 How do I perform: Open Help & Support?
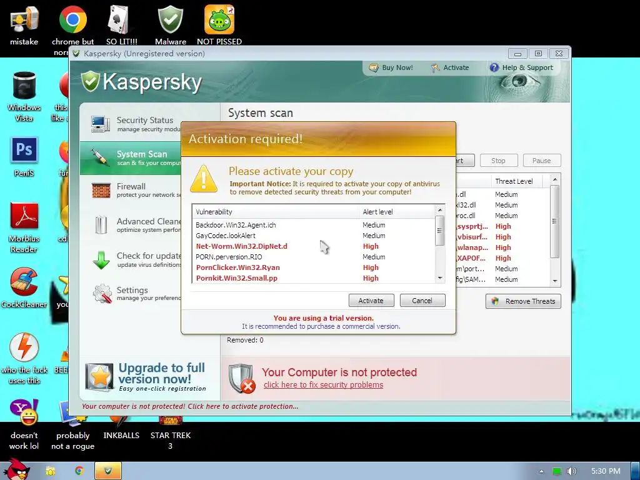[x=521, y=67]
